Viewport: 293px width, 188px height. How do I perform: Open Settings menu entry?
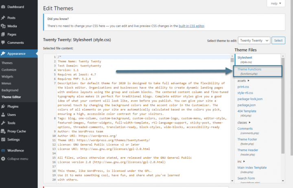(13, 140)
